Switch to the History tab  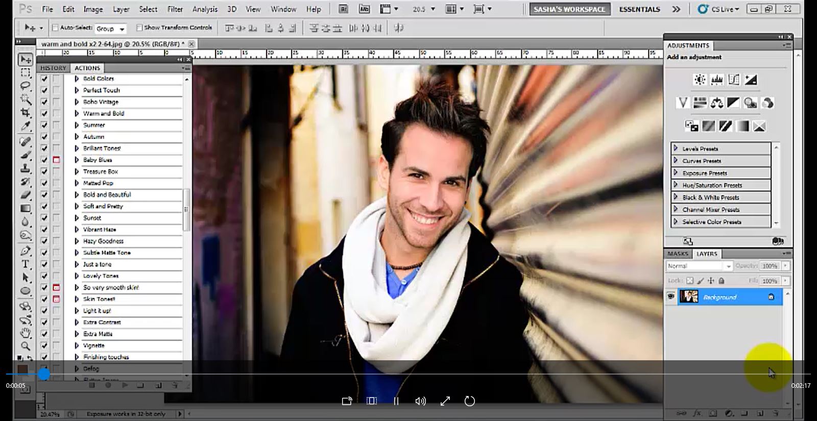click(x=53, y=68)
